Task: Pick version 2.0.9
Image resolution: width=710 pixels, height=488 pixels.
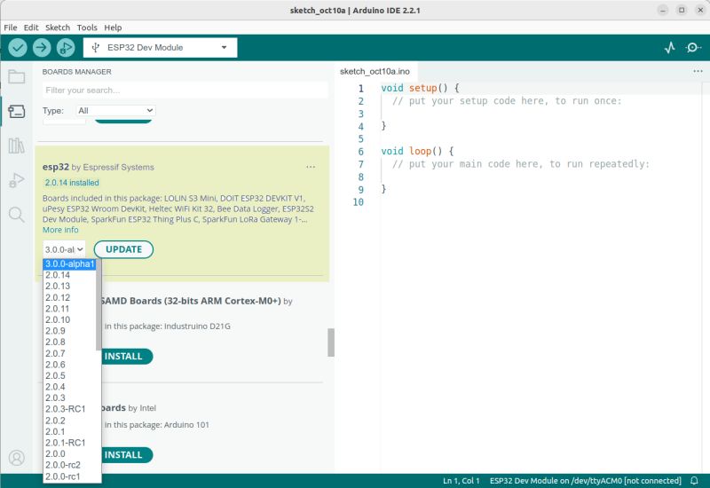Action: coord(69,331)
